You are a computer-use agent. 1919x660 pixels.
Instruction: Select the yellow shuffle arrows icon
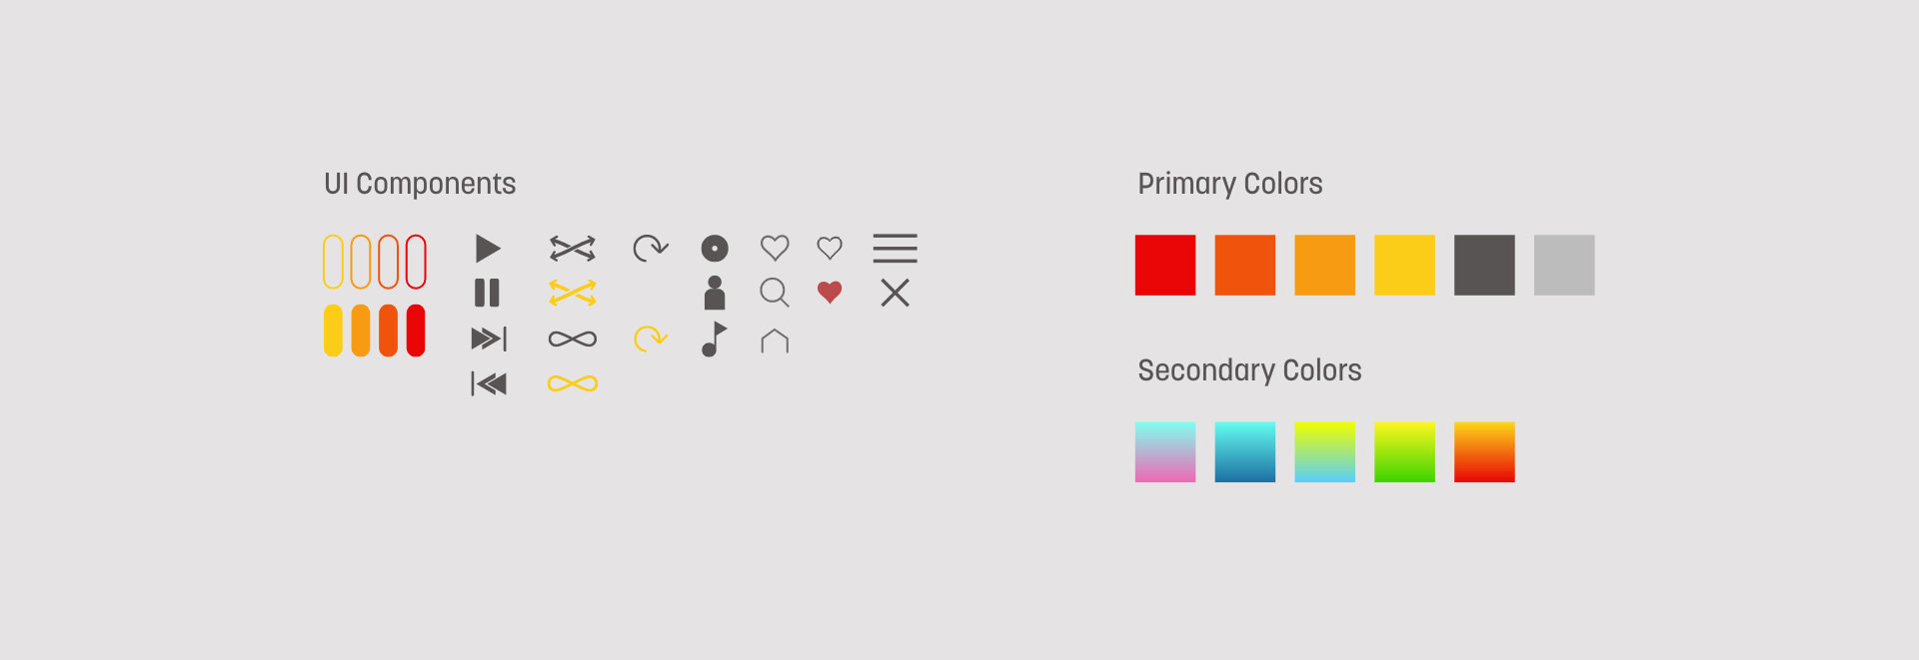(x=573, y=293)
